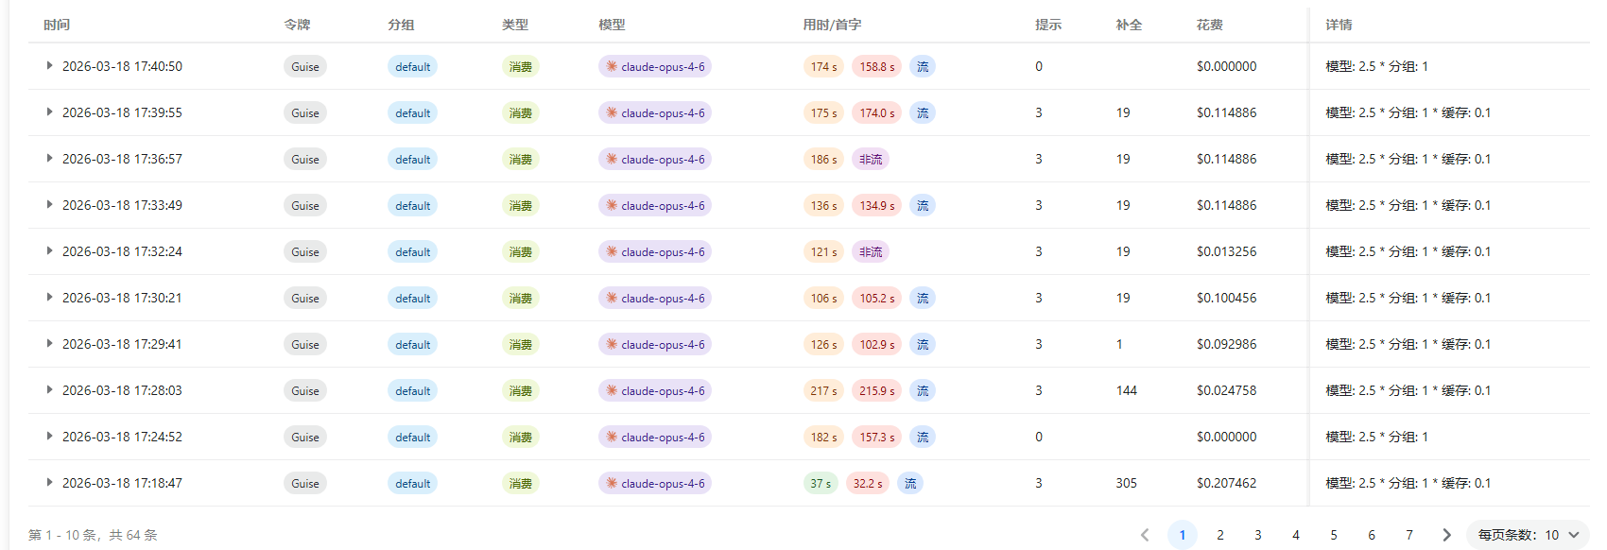Click the stream tag in the 17:33:49 row
The width and height of the screenshot is (1607, 550).
(923, 205)
